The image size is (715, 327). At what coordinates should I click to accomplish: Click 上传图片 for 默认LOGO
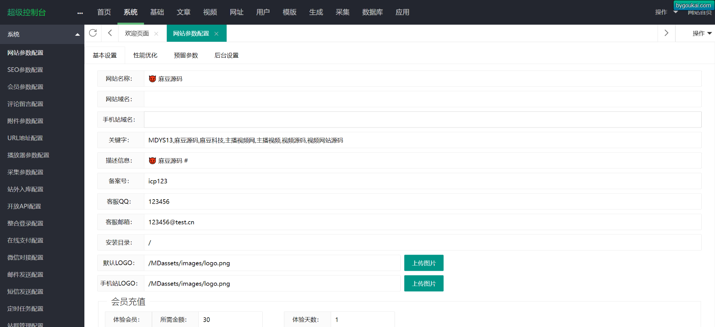423,263
